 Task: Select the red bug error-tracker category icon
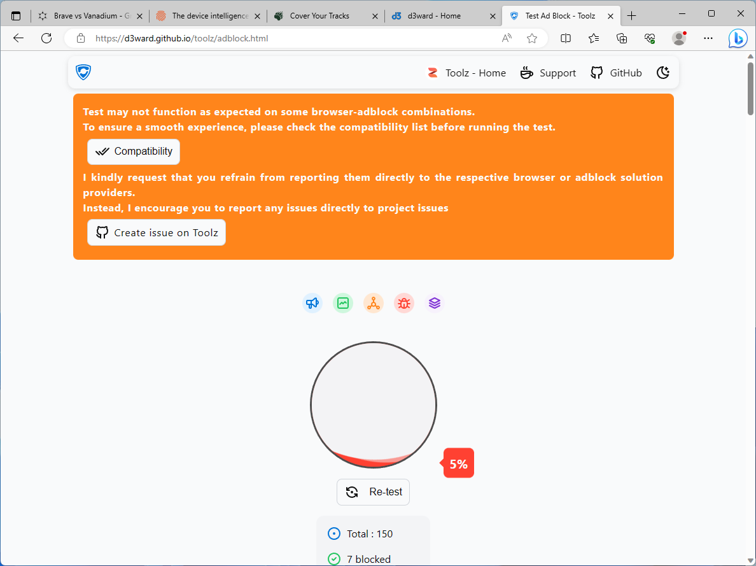(x=404, y=303)
